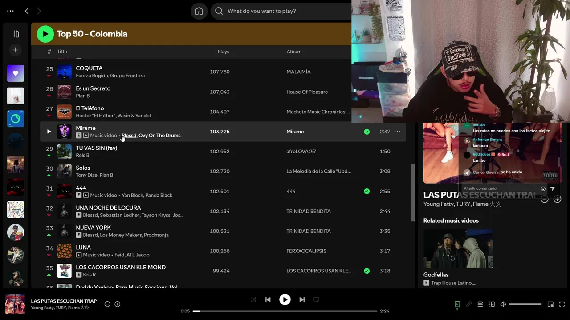
Task: Create playlist with plus icon
Action: click(15, 50)
